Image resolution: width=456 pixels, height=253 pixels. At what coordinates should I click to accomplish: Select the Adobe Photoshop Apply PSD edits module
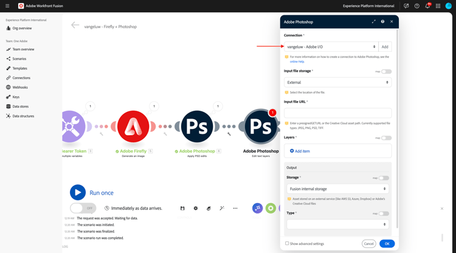[197, 126]
